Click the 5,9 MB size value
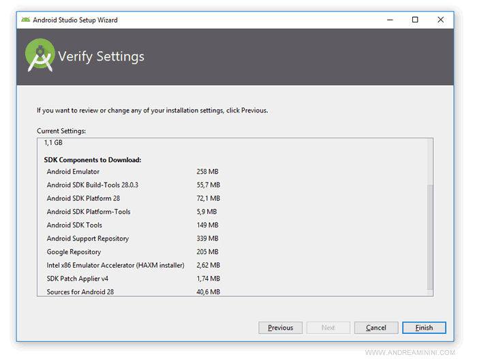The image size is (477, 359). coord(206,212)
